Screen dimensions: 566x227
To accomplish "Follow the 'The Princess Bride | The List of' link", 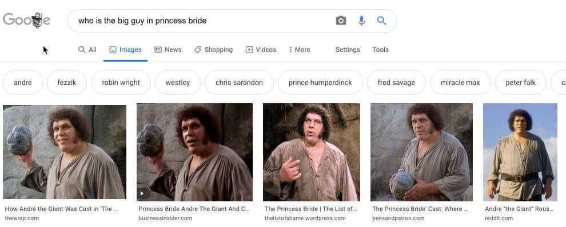I will 311,209.
